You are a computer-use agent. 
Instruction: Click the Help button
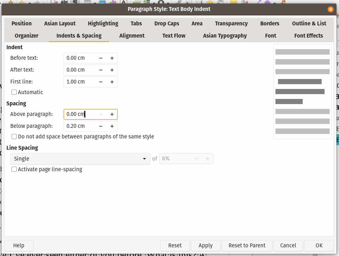click(19, 245)
